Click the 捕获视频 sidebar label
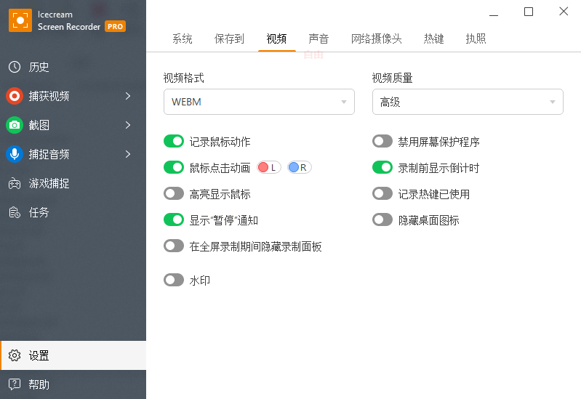 click(49, 97)
